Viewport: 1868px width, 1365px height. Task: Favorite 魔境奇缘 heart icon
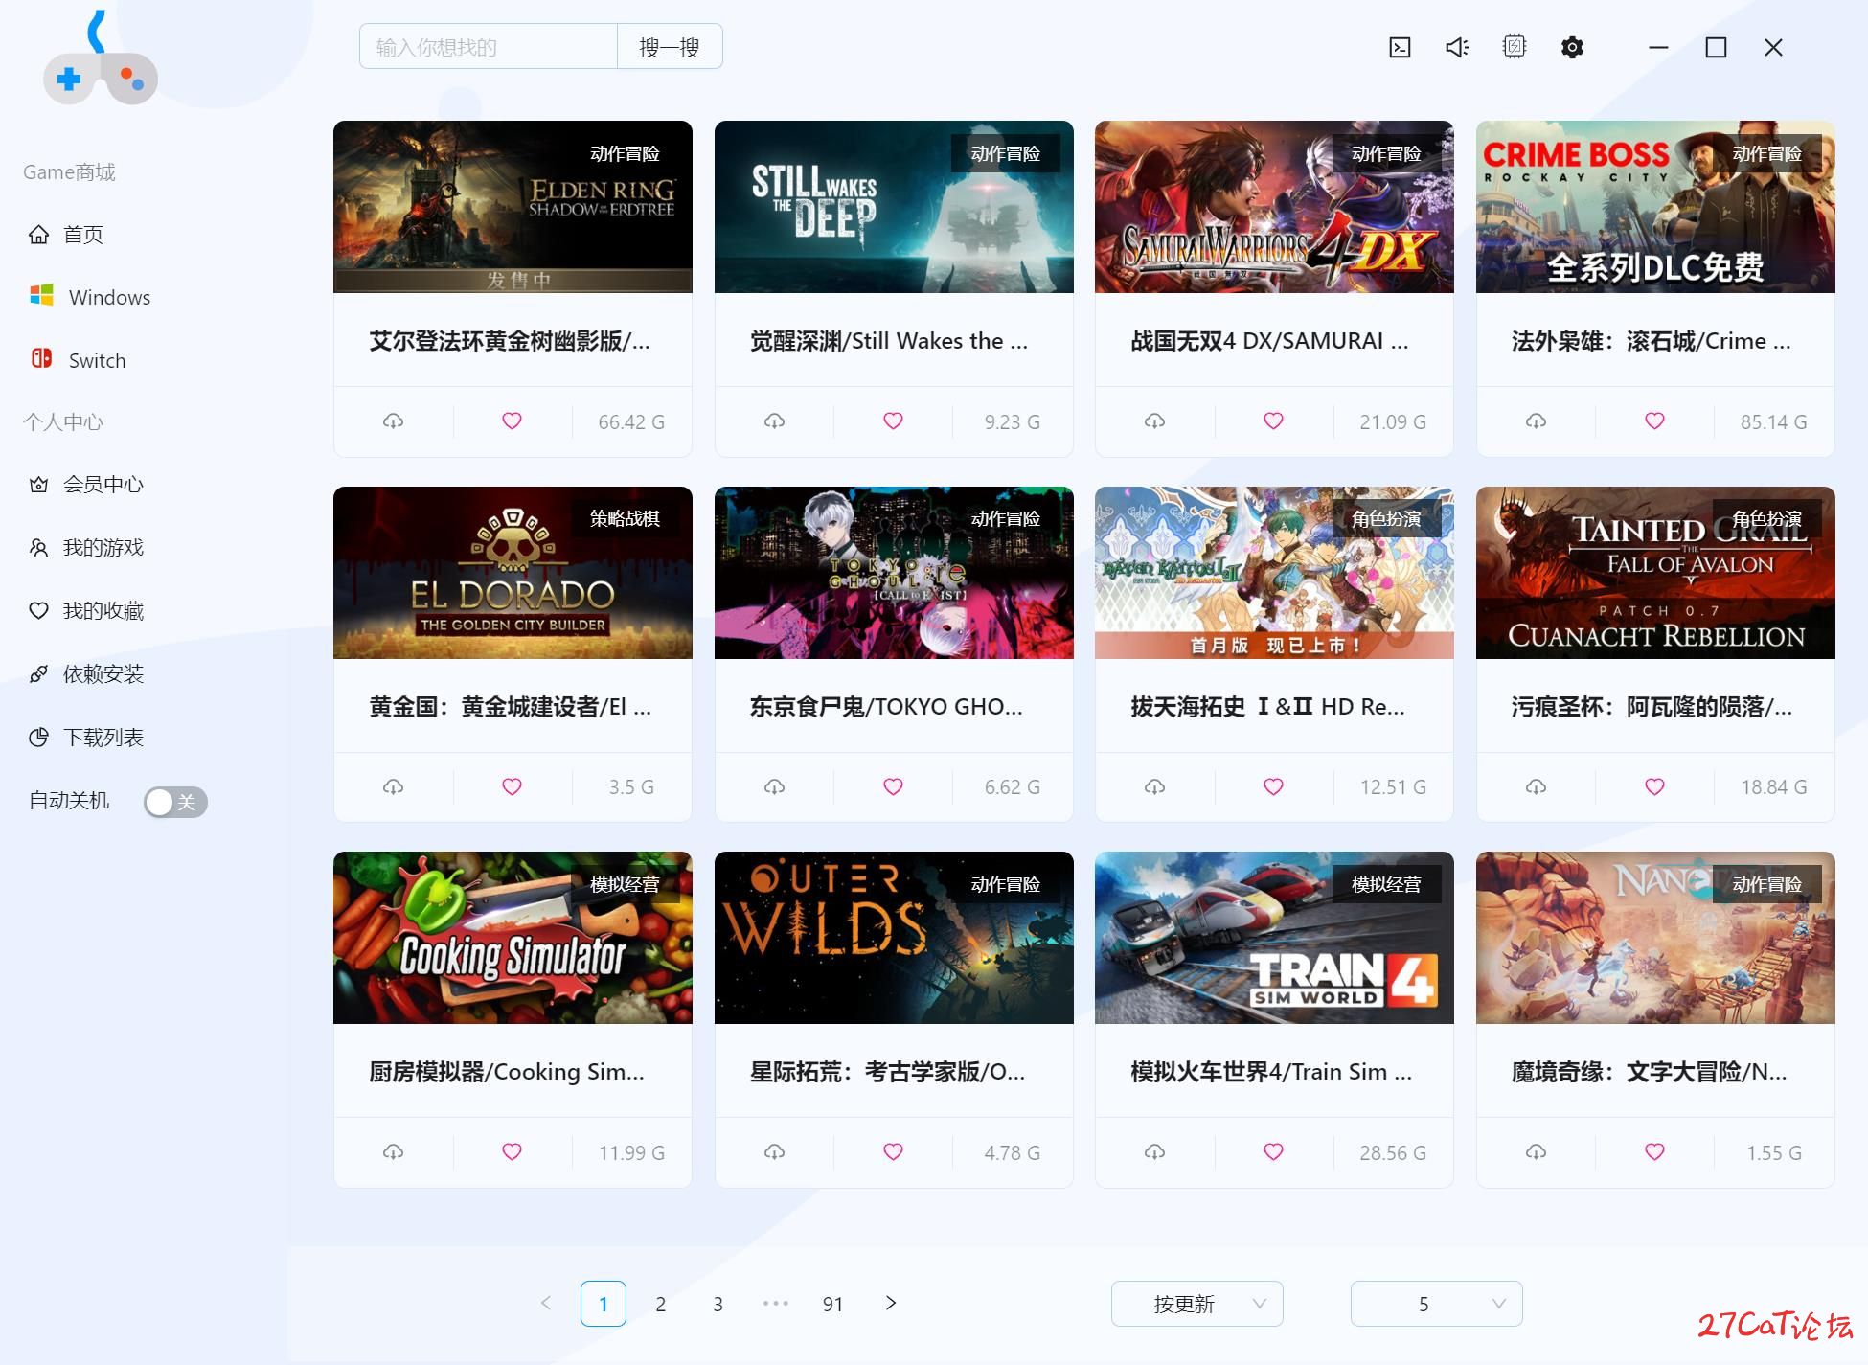coord(1654,1152)
